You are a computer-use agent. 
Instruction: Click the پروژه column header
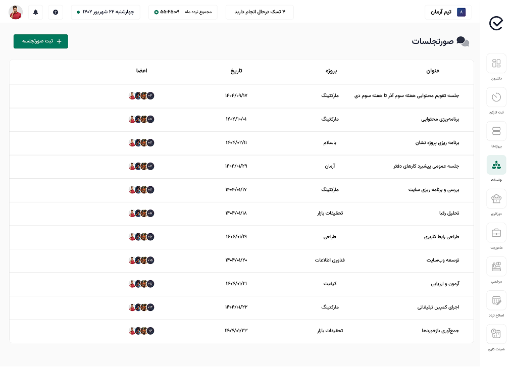point(331,71)
